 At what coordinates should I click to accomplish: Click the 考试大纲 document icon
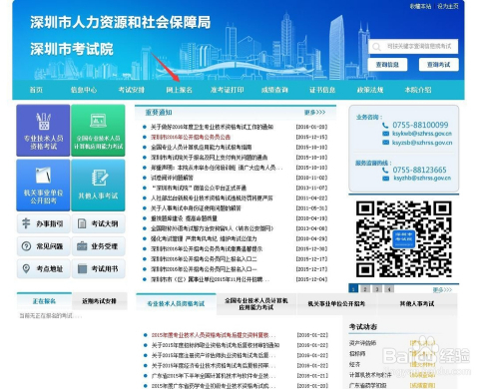click(82, 223)
